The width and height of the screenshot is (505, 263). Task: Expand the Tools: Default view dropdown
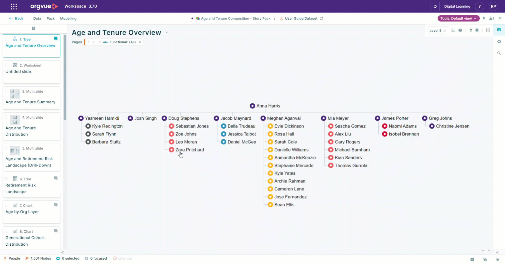pos(459,18)
